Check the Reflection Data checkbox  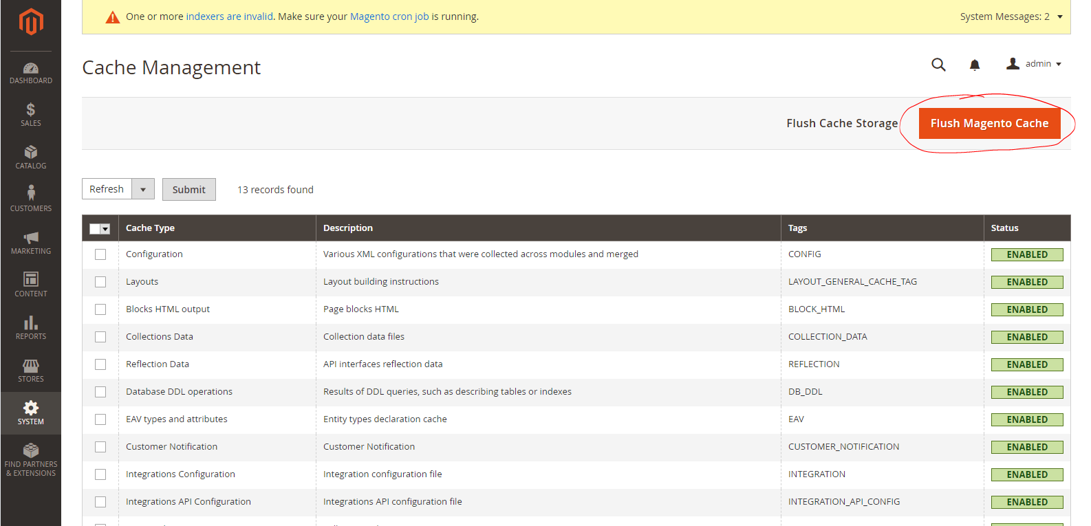(100, 364)
